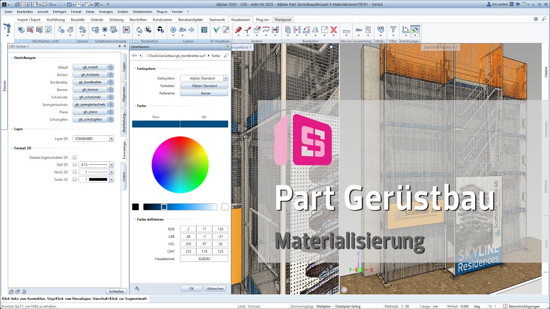Click the blue back arrow in Oberflächen dialog
This screenshot has width=550, height=309.
[x=134, y=55]
